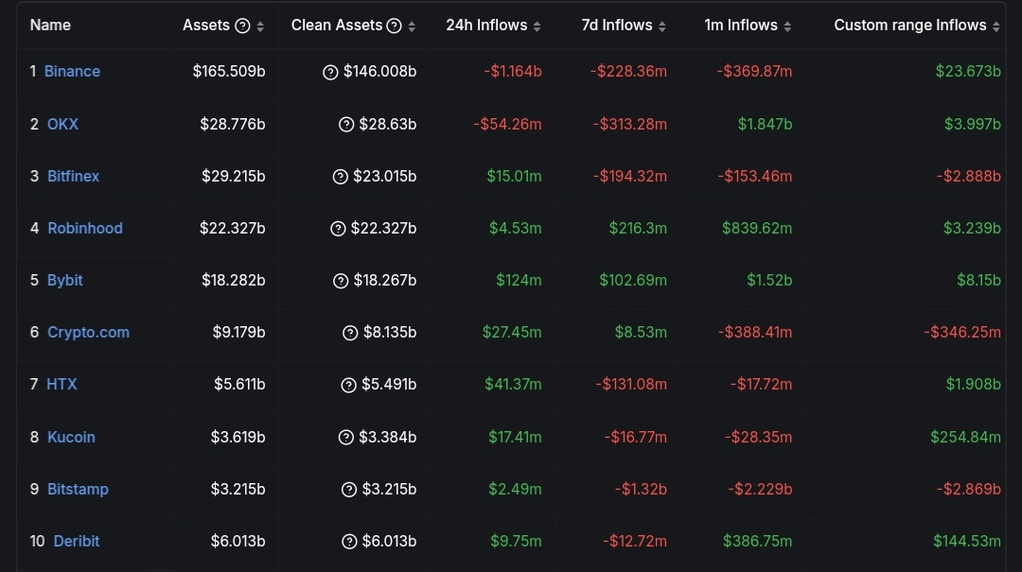The width and height of the screenshot is (1022, 572).
Task: Select HTX 24h inflow $41.37m
Action: pos(513,385)
